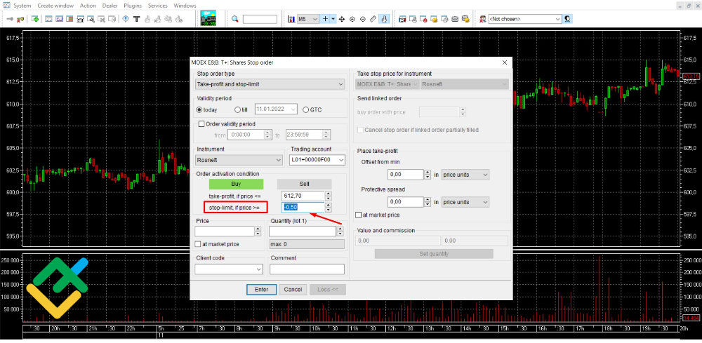Viewport: 702px width, 343px height.
Task: Click the client filter icon with red X
Action: click(x=483, y=19)
